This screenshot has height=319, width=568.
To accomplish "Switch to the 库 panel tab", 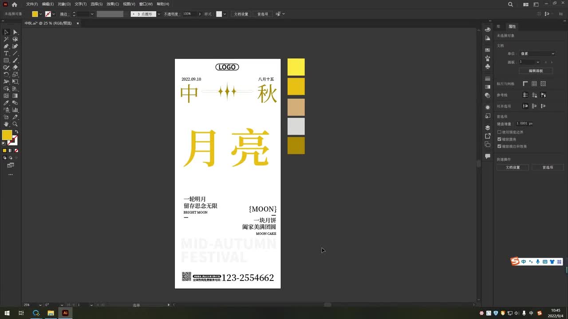I will coord(498,27).
